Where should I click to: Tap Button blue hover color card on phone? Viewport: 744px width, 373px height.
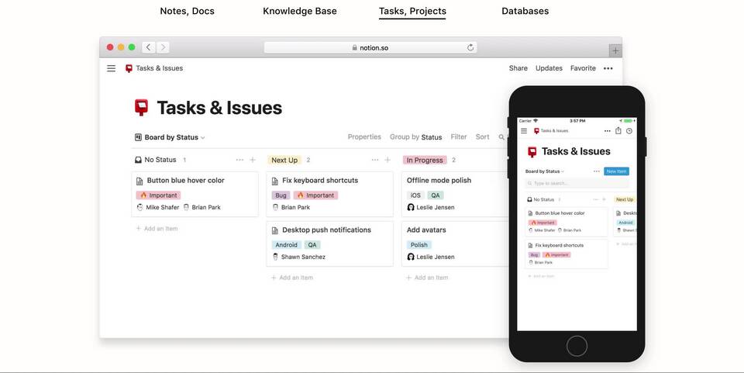point(566,222)
